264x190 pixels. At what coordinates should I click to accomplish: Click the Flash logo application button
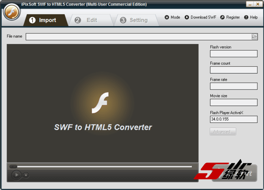click(x=12, y=12)
